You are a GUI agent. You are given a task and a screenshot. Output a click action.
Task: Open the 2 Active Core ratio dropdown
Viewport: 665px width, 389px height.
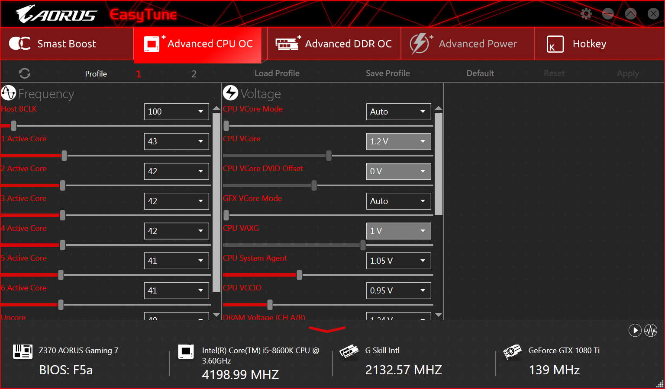(x=177, y=171)
